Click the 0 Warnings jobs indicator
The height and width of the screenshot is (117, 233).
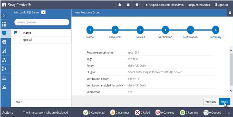pyautogui.click(x=120, y=113)
